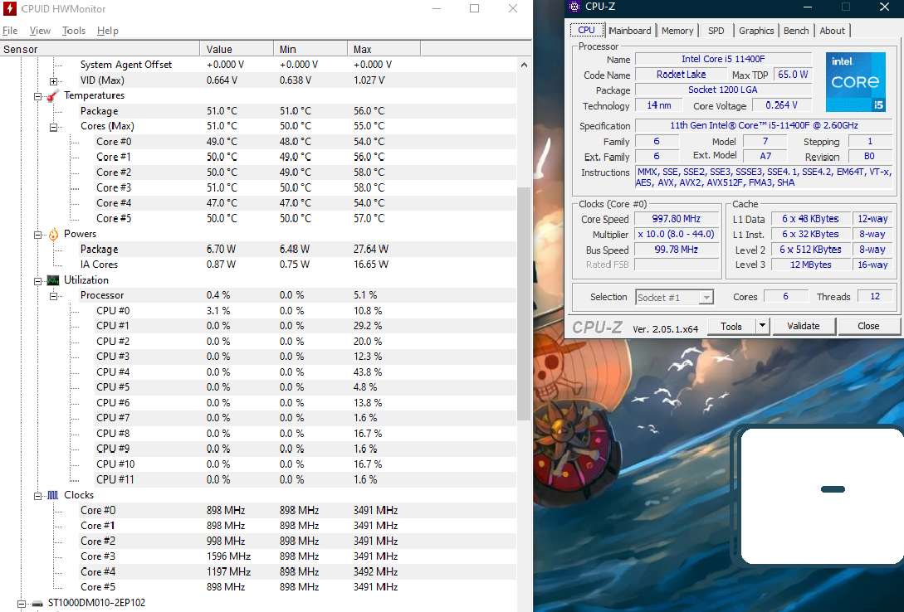
Task: Click the Core Voltage value 0.264 V
Action: [781, 105]
